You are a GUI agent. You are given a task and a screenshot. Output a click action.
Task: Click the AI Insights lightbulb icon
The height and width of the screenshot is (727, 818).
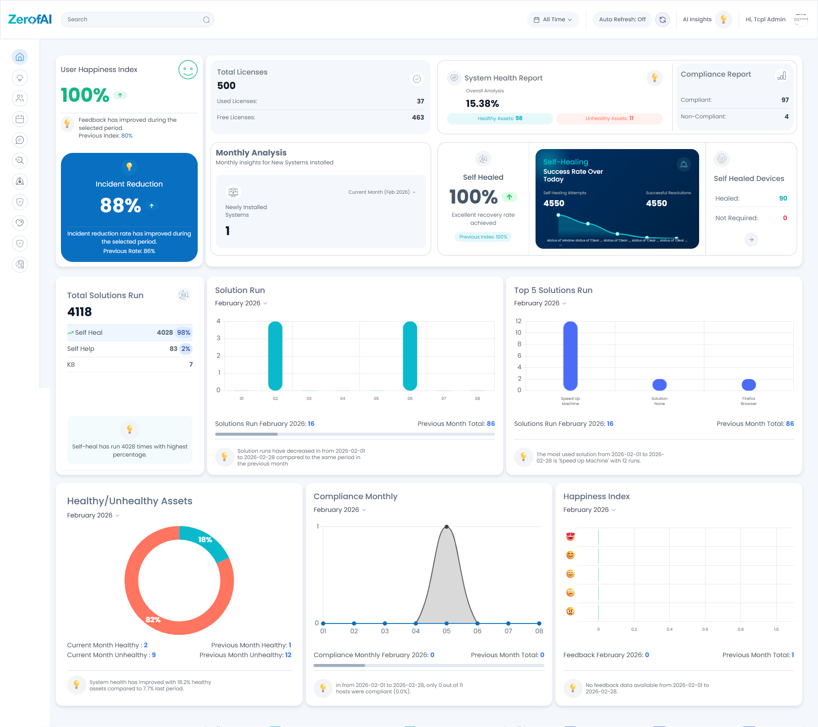click(x=723, y=20)
